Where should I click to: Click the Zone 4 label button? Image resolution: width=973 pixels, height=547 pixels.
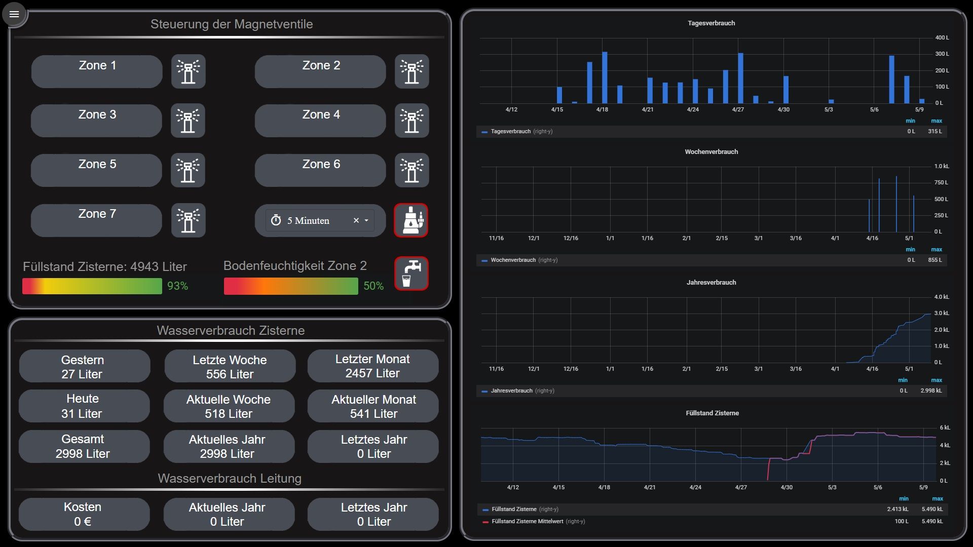pos(320,121)
